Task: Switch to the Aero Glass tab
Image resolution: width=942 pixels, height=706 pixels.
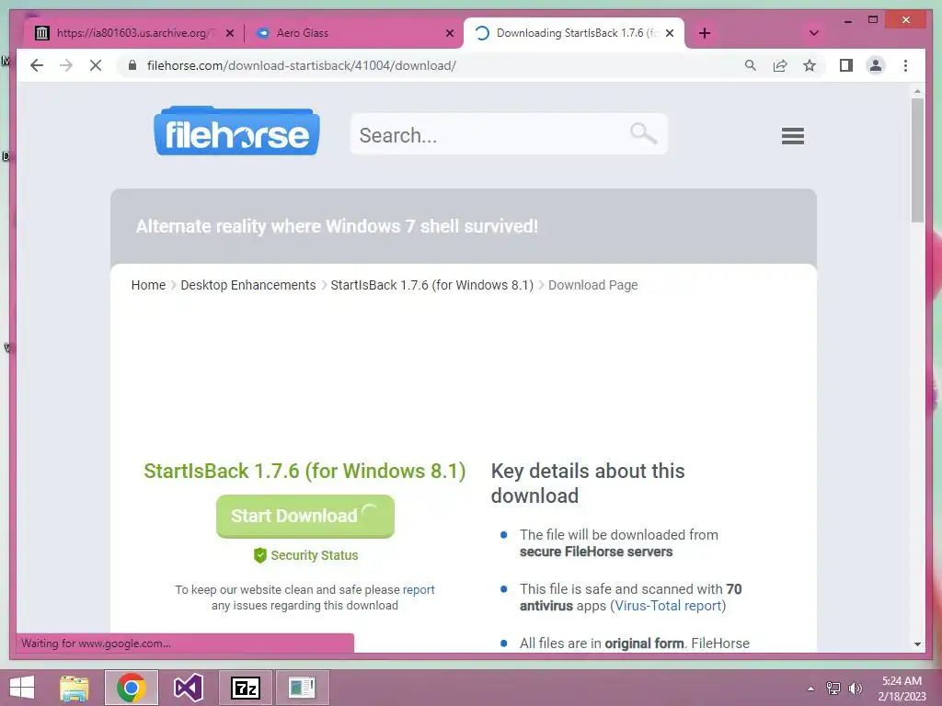Action: coord(354,33)
